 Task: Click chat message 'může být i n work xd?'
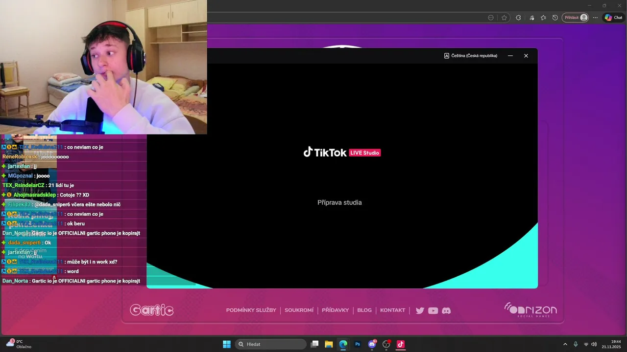pos(92,262)
